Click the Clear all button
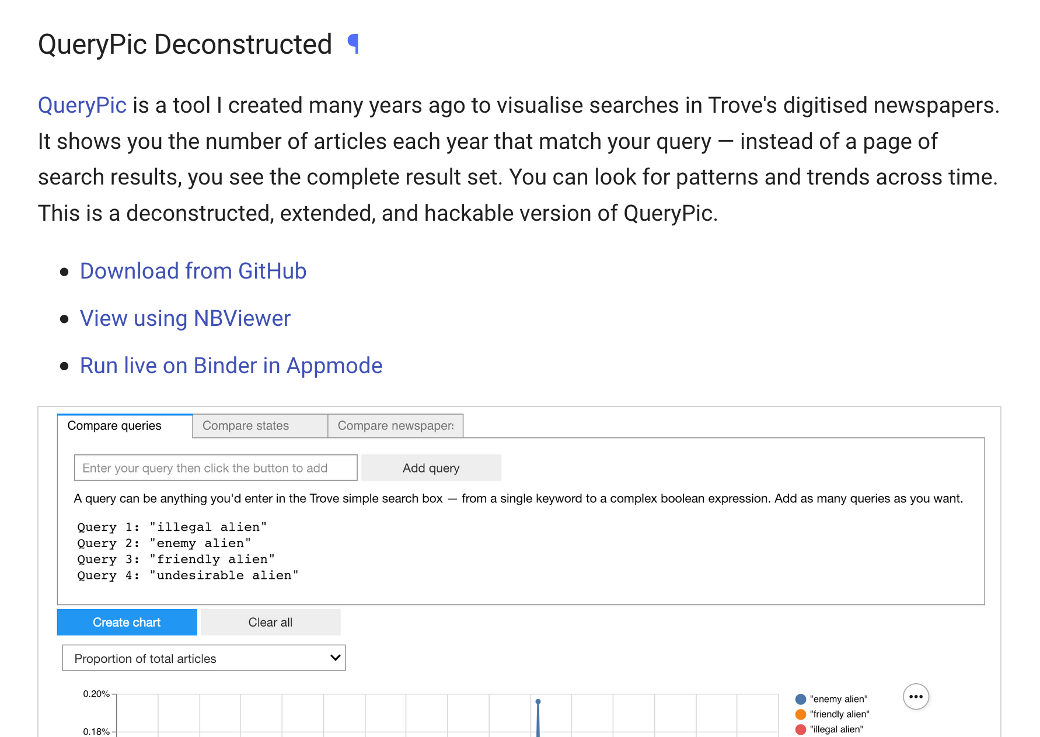The width and height of the screenshot is (1040, 737). coord(270,623)
